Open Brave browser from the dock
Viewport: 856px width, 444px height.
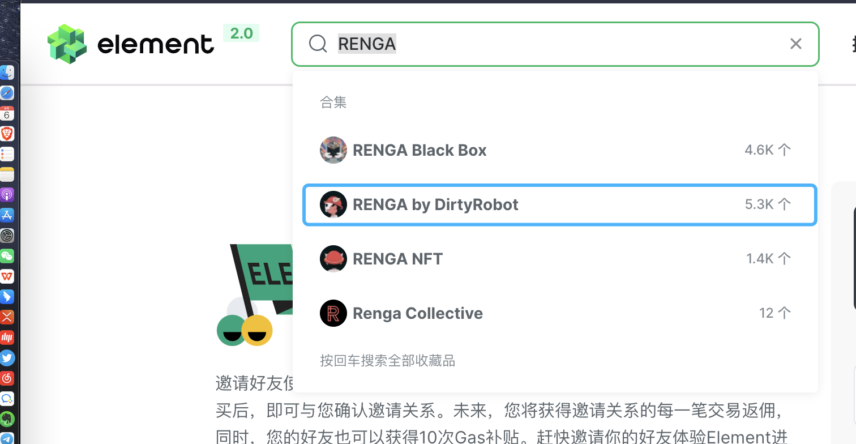click(7, 134)
